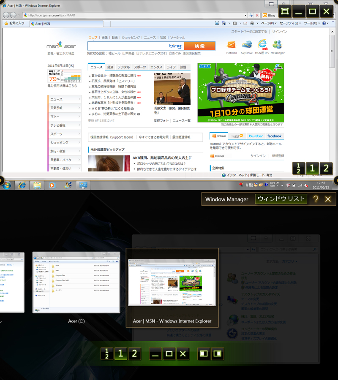338x380 pixels.
Task: Open the Messenger icon on MSN page
Action: point(277,45)
